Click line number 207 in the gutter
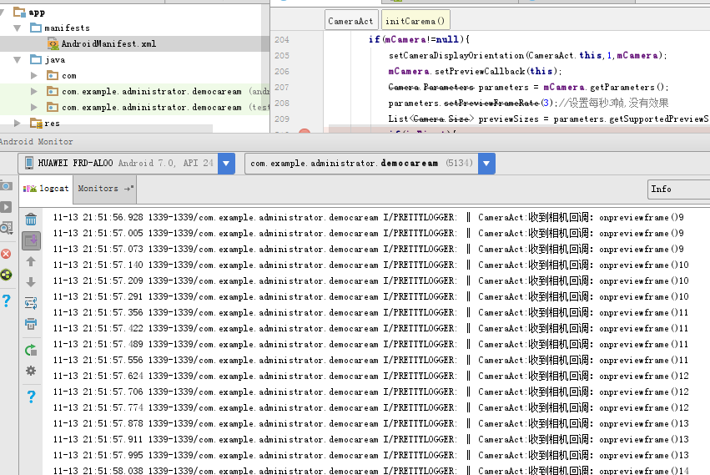 [x=282, y=88]
